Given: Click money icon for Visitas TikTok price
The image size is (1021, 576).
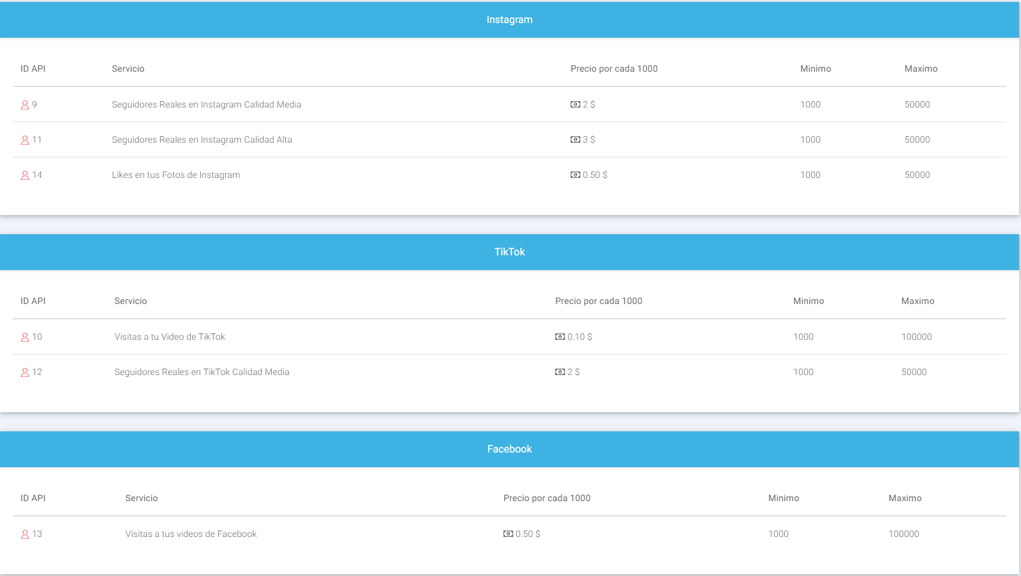Looking at the screenshot, I should [560, 337].
